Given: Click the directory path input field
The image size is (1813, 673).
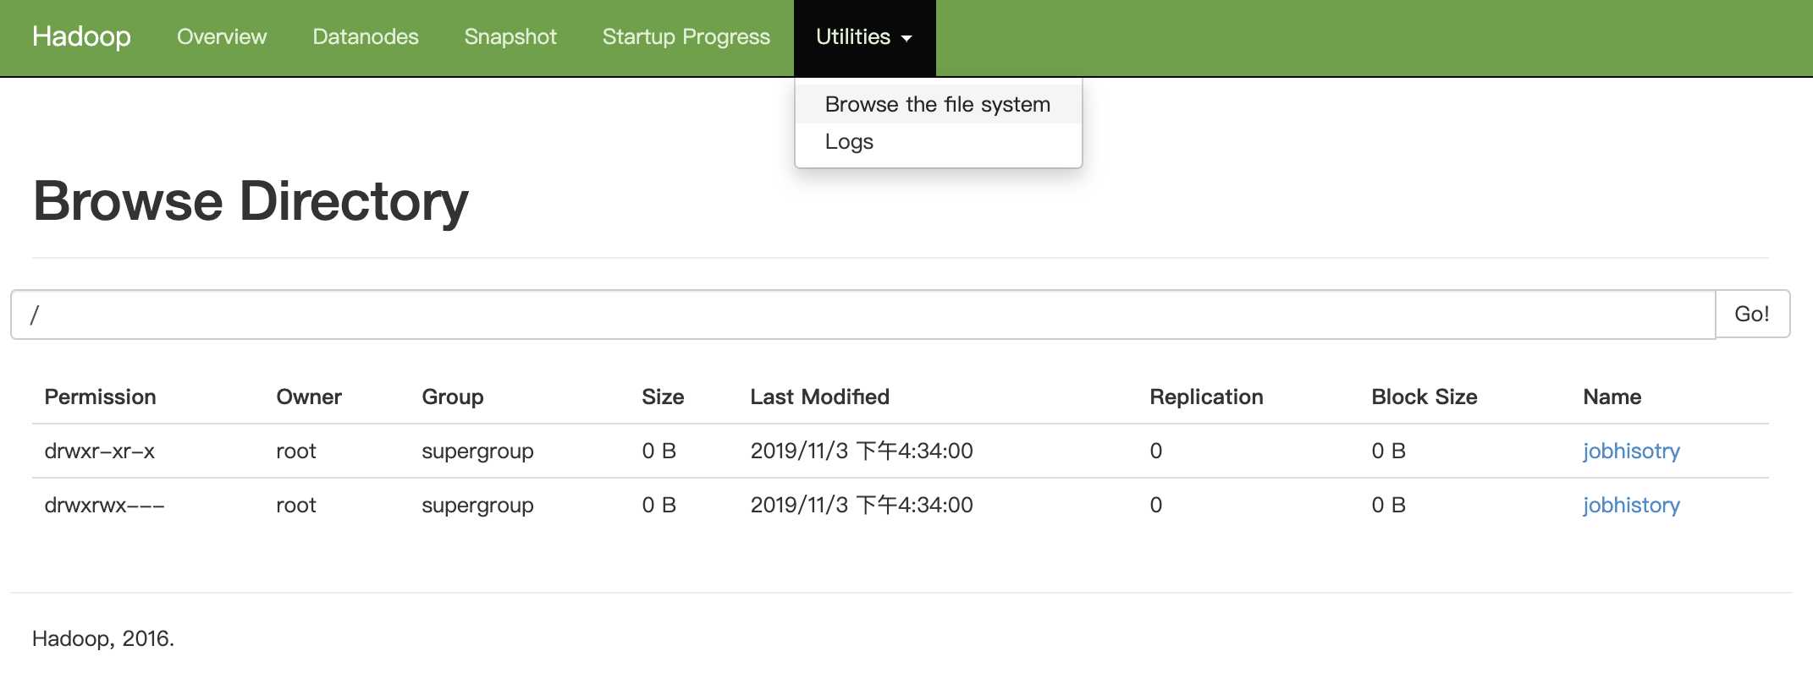Looking at the screenshot, I should (x=863, y=315).
